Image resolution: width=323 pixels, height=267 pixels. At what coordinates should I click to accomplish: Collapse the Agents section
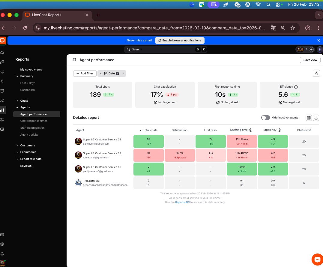click(17, 107)
